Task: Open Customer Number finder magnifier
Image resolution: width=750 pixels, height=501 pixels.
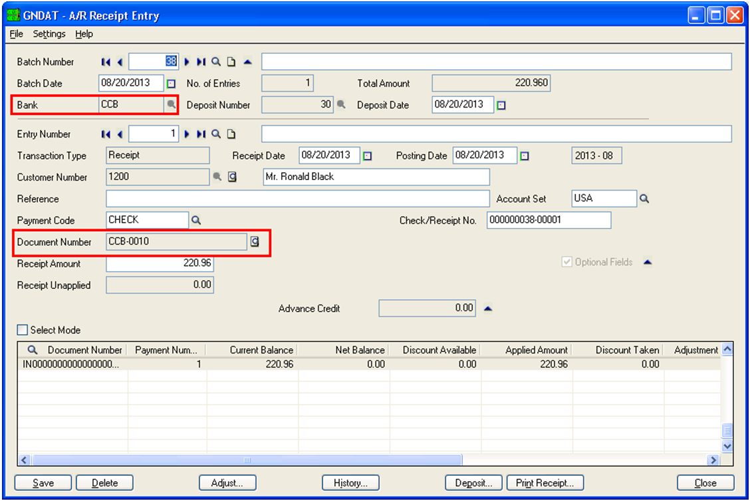Action: pos(217,176)
